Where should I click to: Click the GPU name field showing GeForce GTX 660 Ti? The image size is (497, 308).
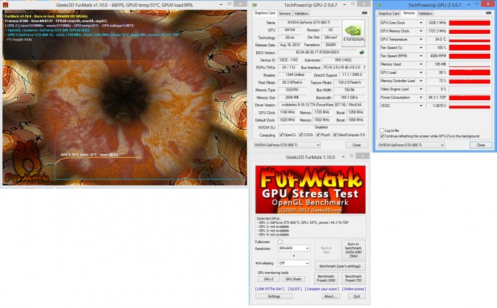coord(309,23)
